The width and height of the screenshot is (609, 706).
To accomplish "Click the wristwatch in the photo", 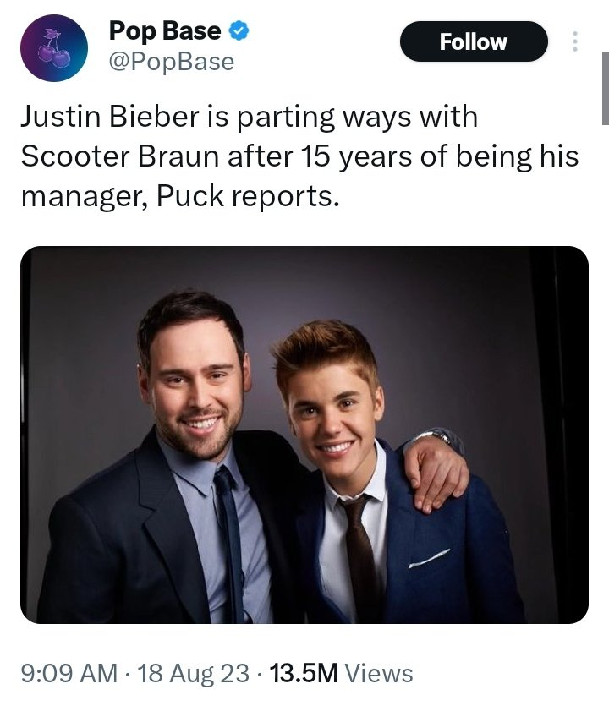I will coord(435,436).
